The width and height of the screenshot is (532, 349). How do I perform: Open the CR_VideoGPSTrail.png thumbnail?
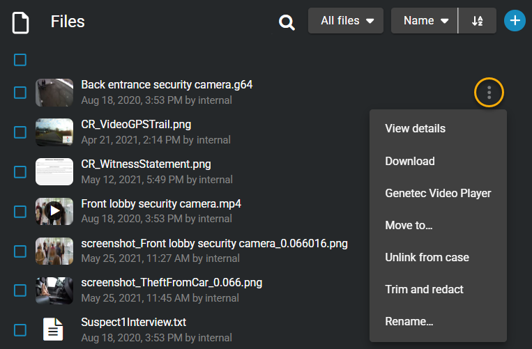coord(54,132)
